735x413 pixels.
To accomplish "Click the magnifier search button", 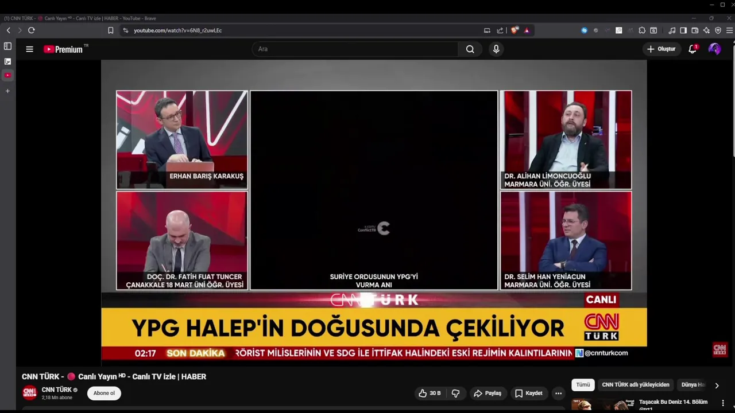I will 470,49.
